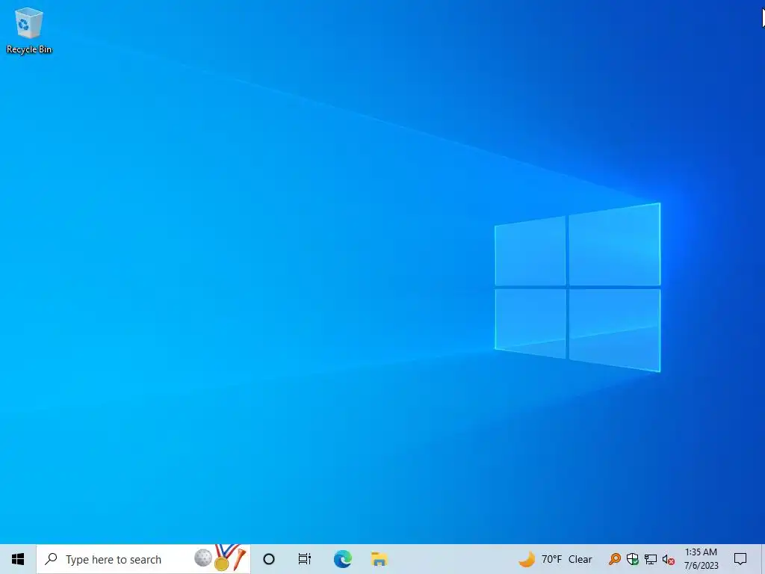Click the Show desktop strip in the taskbar corner

coord(763,559)
